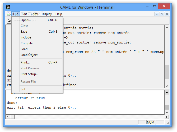The height and width of the screenshot is (132, 177).
Task: Minimize the inner Terminal document window
Action: pos(157,14)
